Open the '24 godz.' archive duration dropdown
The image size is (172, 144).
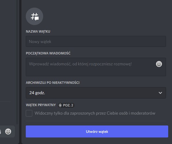[x=96, y=93]
